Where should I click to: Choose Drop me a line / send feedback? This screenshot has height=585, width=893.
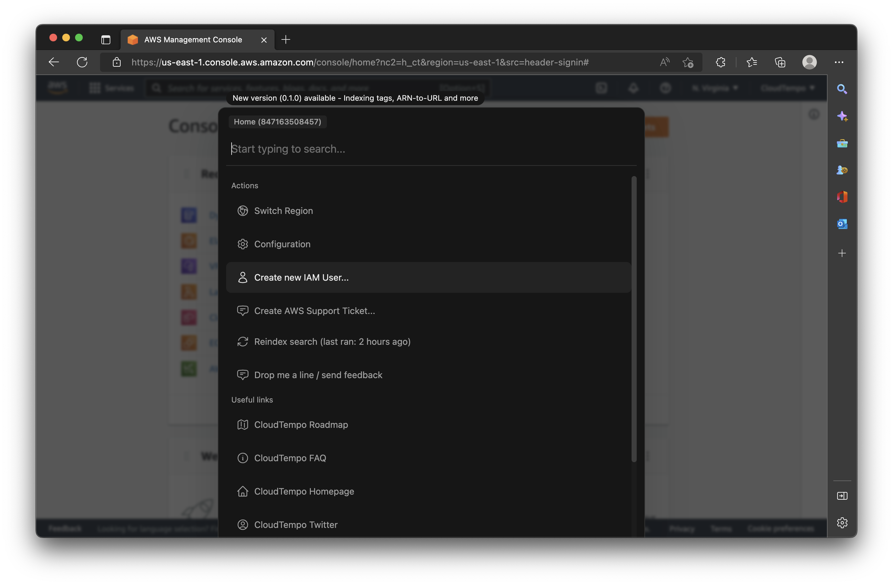click(429, 375)
